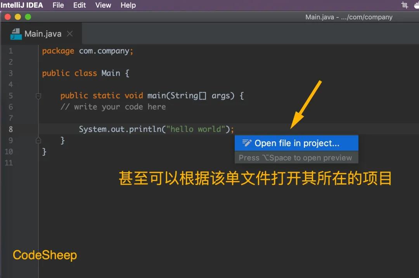Choose Open file in project action
The width and height of the screenshot is (419, 278).
point(296,143)
